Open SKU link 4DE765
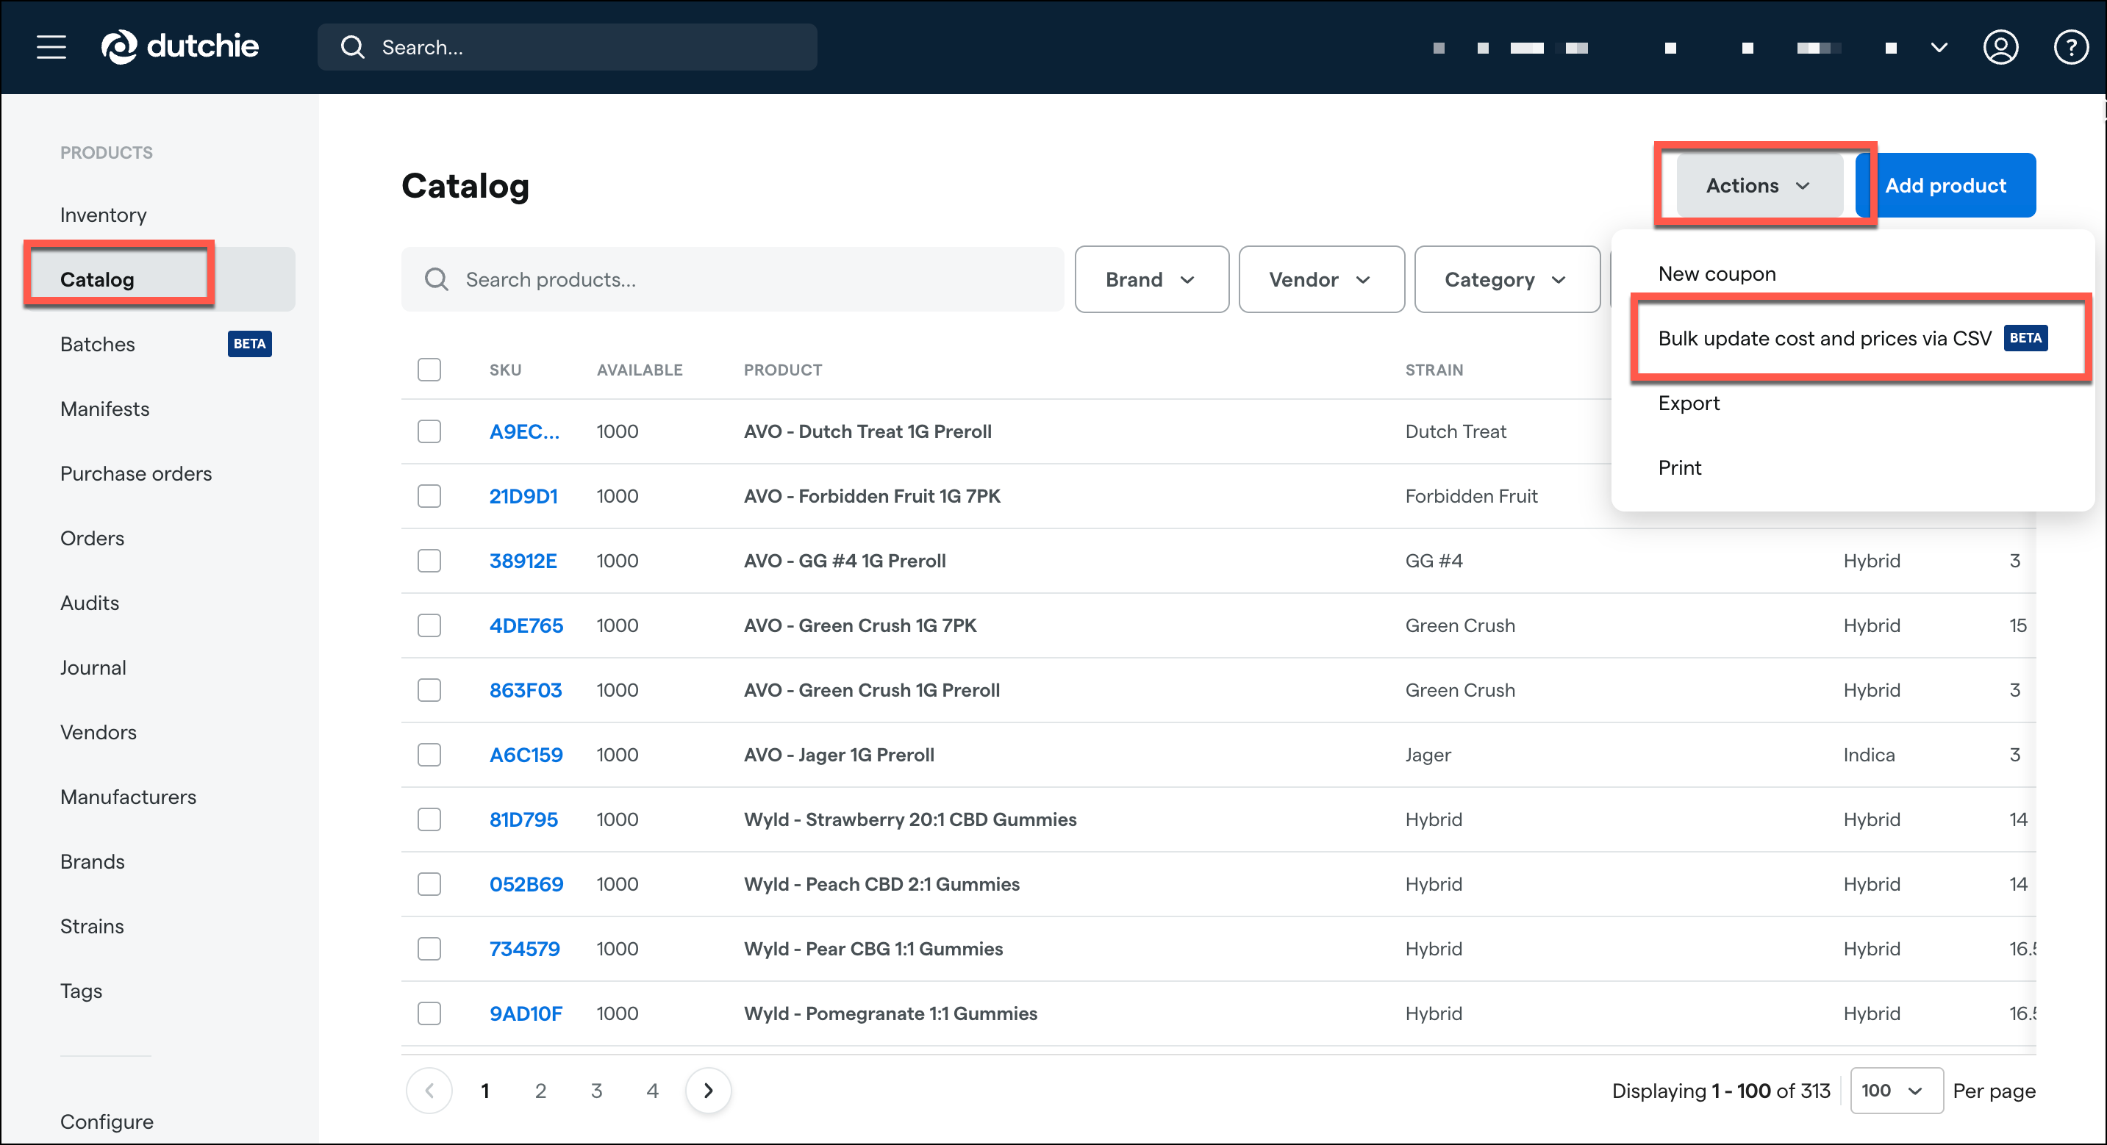 (526, 625)
